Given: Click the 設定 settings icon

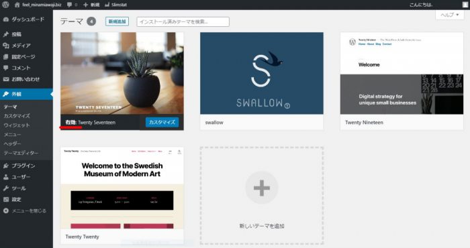Looking at the screenshot, I should (5, 200).
